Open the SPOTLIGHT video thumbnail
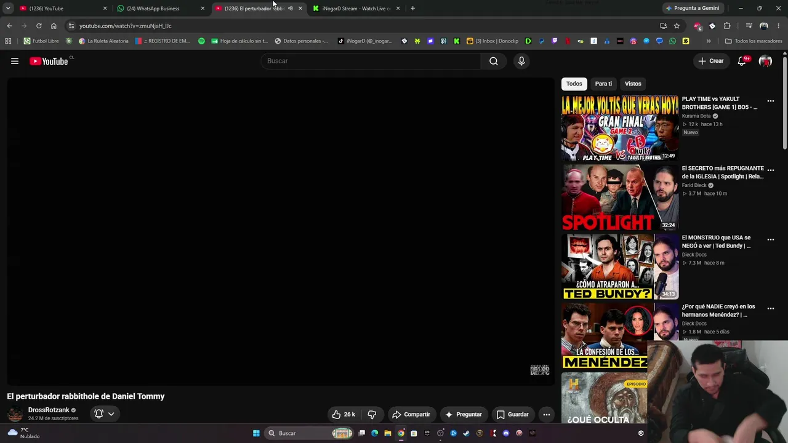 point(620,198)
